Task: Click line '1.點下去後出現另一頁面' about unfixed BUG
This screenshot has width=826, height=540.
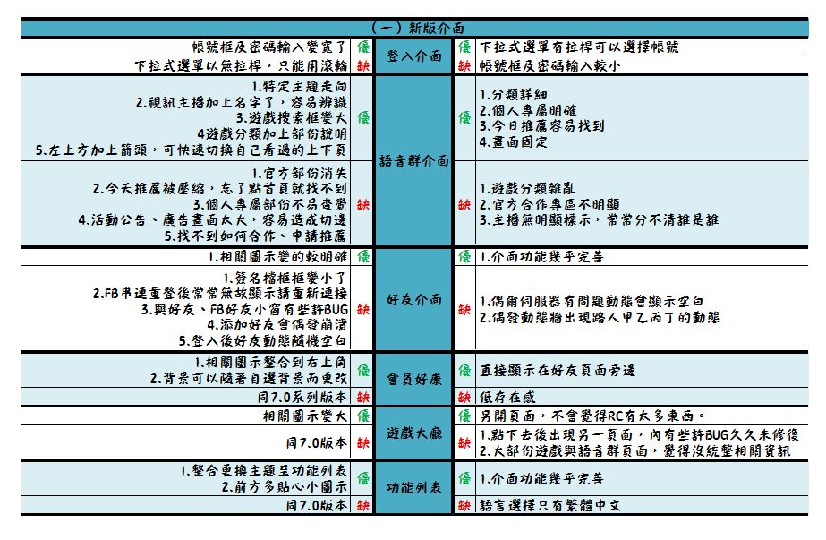Action: [x=640, y=435]
